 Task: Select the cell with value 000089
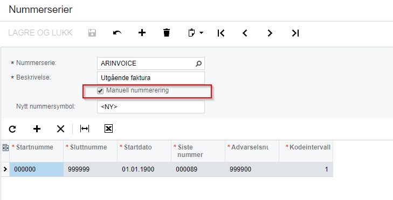(198, 169)
